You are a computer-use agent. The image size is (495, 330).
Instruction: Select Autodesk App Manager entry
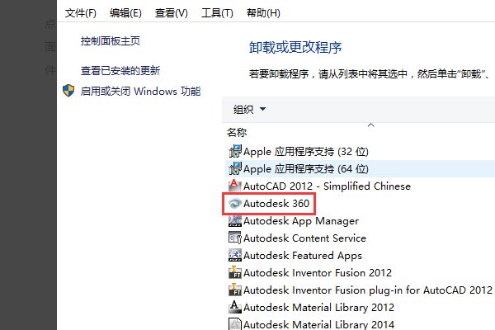(301, 221)
